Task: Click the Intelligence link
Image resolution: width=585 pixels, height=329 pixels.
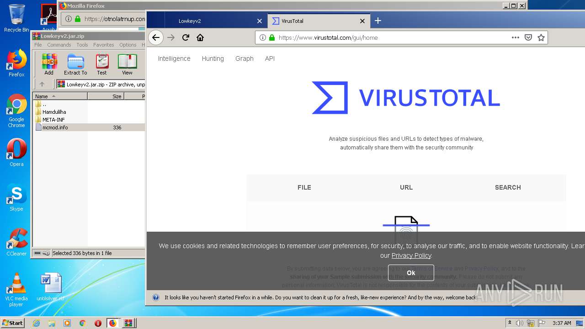Action: [x=174, y=58]
